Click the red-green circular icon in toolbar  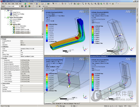tap(78, 4)
